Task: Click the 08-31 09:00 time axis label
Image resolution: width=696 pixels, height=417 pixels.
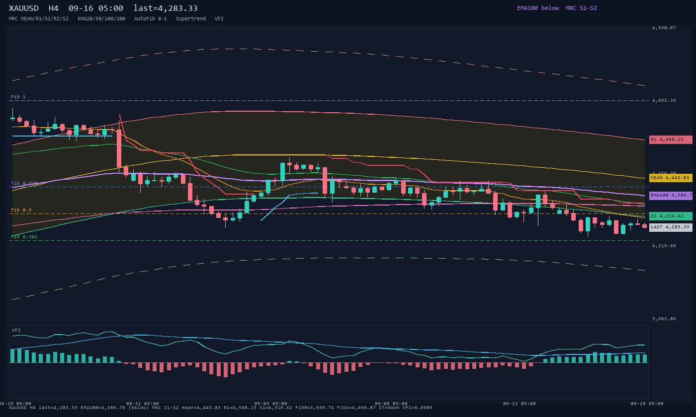Action: coord(143,404)
